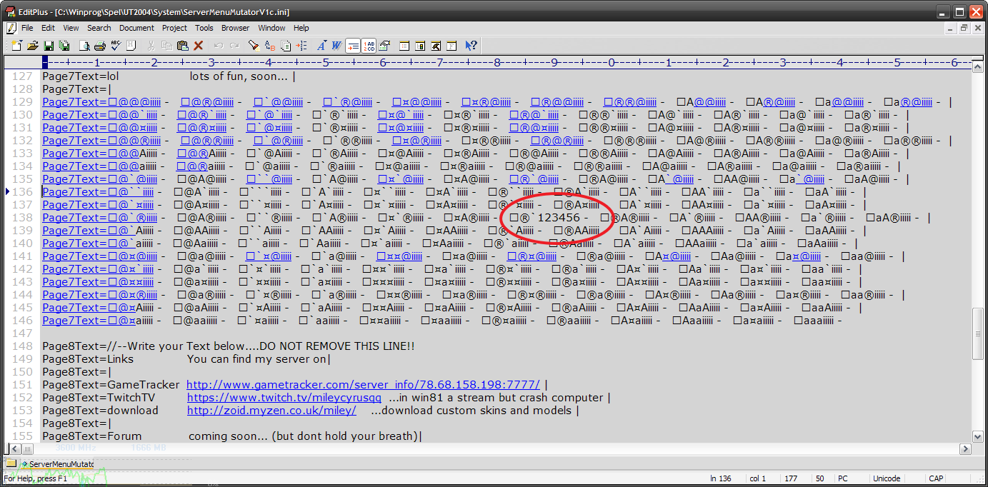Click the Find flashlight icon
Viewport: 988px width, 487px height.
click(254, 46)
